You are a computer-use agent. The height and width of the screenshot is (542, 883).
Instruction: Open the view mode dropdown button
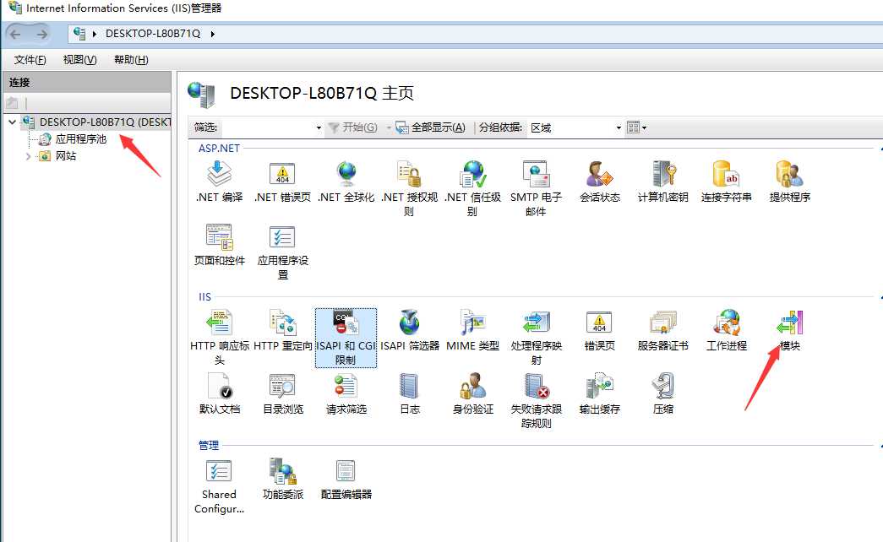tap(636, 127)
